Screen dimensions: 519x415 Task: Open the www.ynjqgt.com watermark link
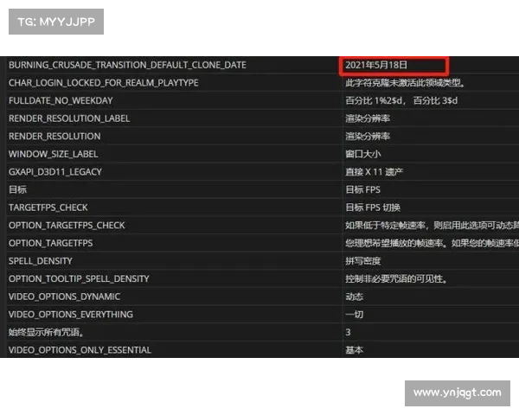[457, 393]
